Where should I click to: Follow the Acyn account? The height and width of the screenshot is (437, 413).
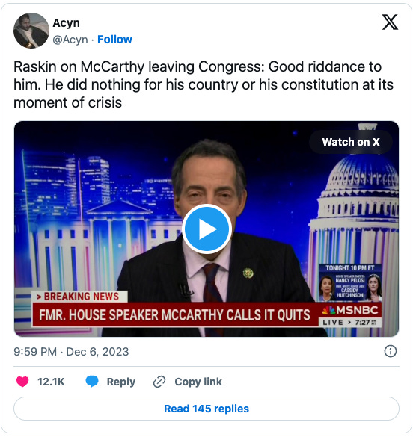(x=114, y=40)
